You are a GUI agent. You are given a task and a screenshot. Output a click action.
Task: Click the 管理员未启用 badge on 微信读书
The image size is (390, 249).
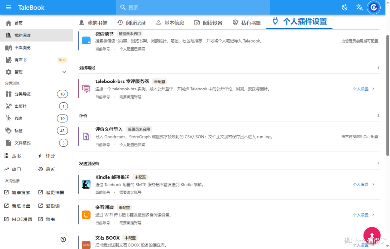(130, 34)
